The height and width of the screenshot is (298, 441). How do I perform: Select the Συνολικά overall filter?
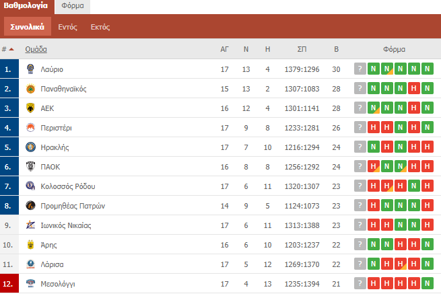[x=28, y=27]
